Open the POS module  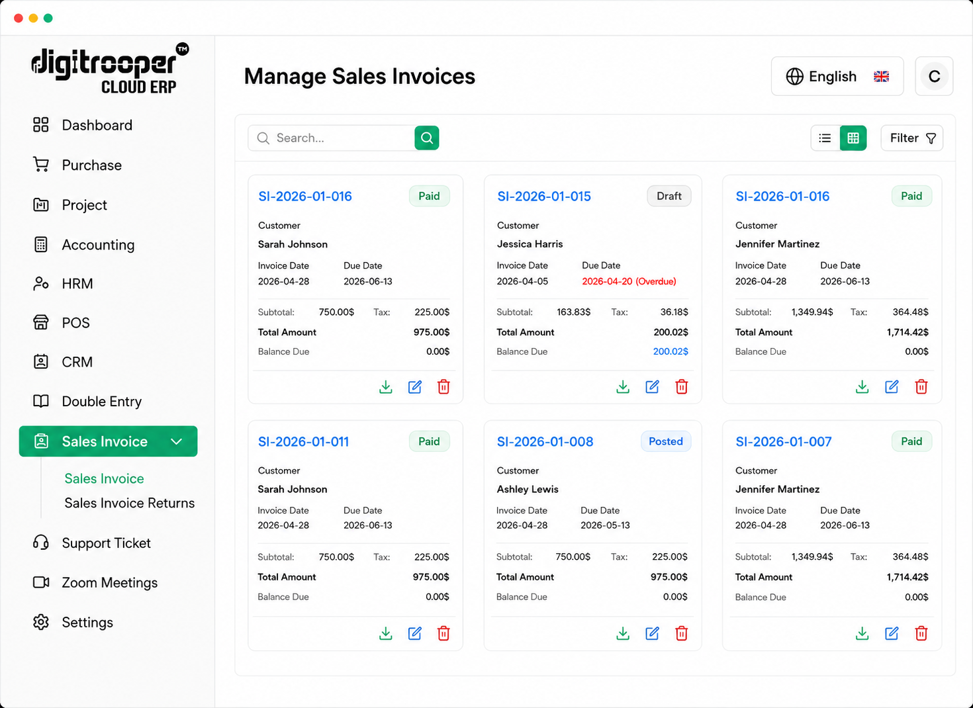click(x=61, y=323)
